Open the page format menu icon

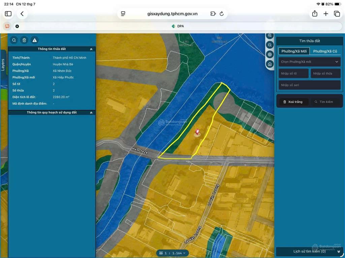point(123,14)
